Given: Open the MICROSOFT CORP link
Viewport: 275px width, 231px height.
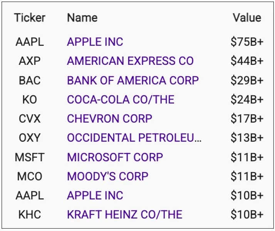Looking at the screenshot, I should coord(115,157).
